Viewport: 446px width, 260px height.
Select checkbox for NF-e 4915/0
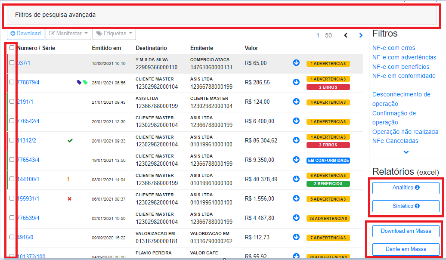pos(12,237)
